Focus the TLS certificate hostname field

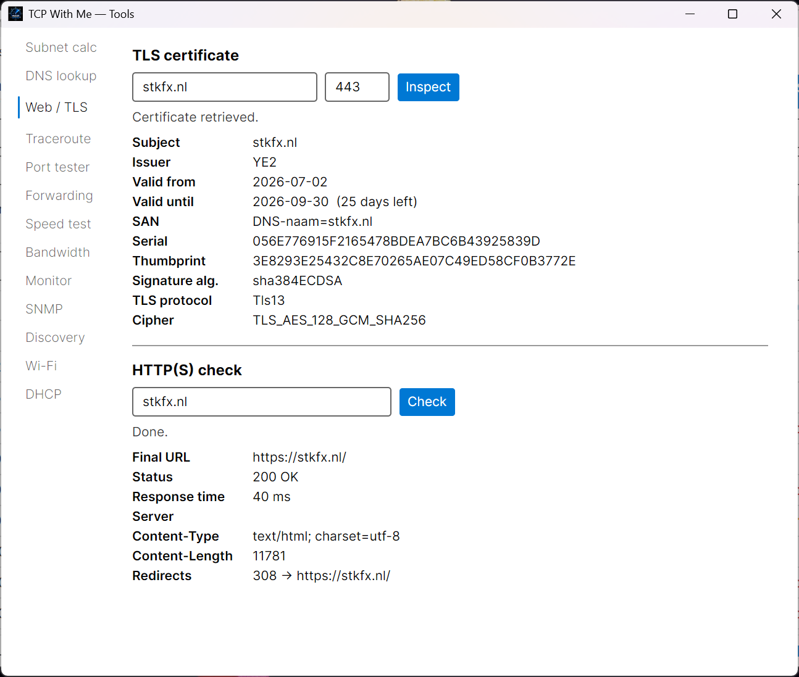tap(225, 87)
